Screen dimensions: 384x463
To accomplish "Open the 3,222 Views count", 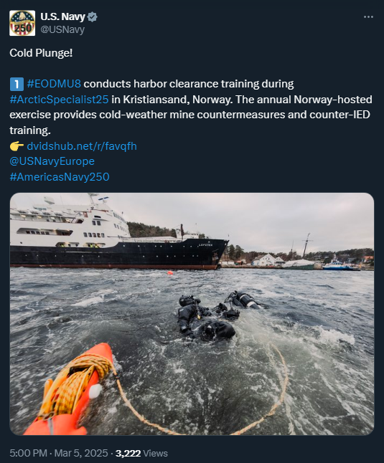I will coord(141,453).
